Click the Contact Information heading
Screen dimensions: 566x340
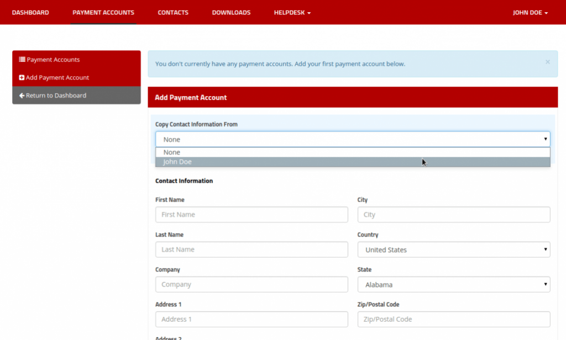click(184, 181)
